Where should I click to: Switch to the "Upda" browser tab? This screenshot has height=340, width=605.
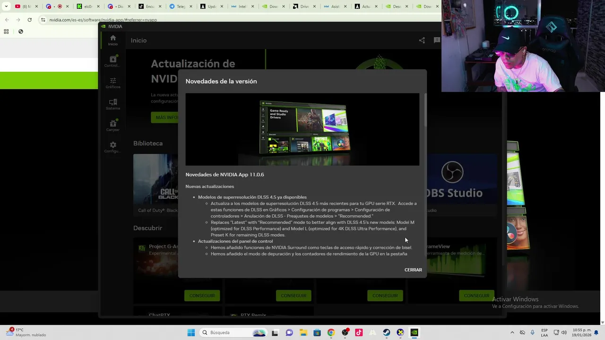pyautogui.click(x=211, y=7)
